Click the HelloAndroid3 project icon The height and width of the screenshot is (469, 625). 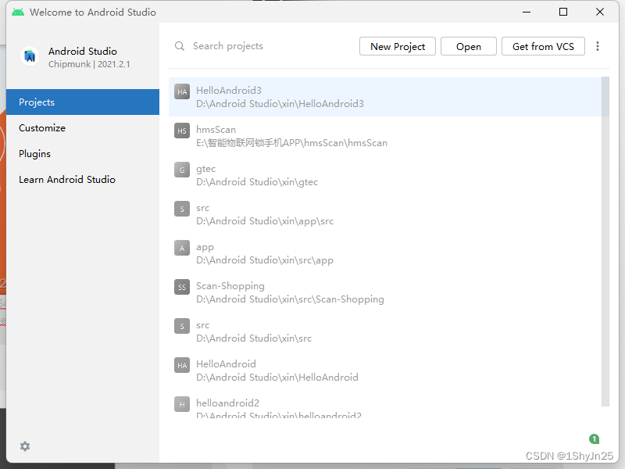coord(182,91)
